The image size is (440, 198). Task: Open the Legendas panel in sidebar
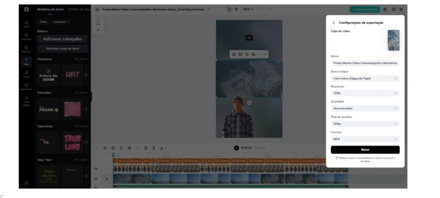coord(26,37)
